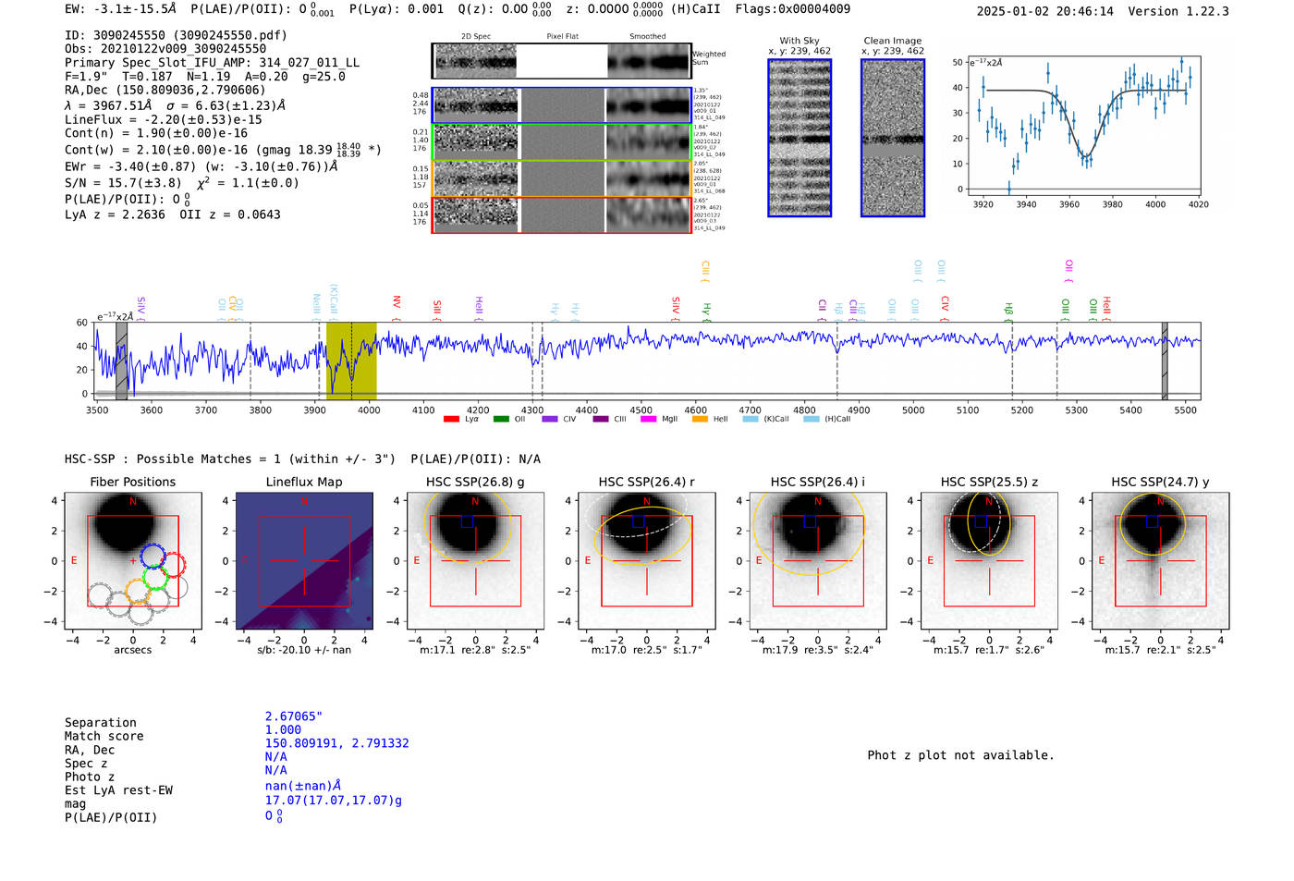Click the yellow highlighted spectrum region
This screenshot has width=1294, height=881.
(351, 361)
